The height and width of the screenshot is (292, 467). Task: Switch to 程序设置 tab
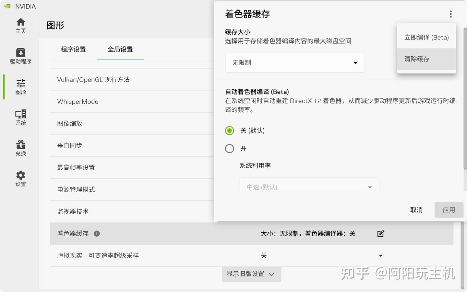pyautogui.click(x=73, y=49)
